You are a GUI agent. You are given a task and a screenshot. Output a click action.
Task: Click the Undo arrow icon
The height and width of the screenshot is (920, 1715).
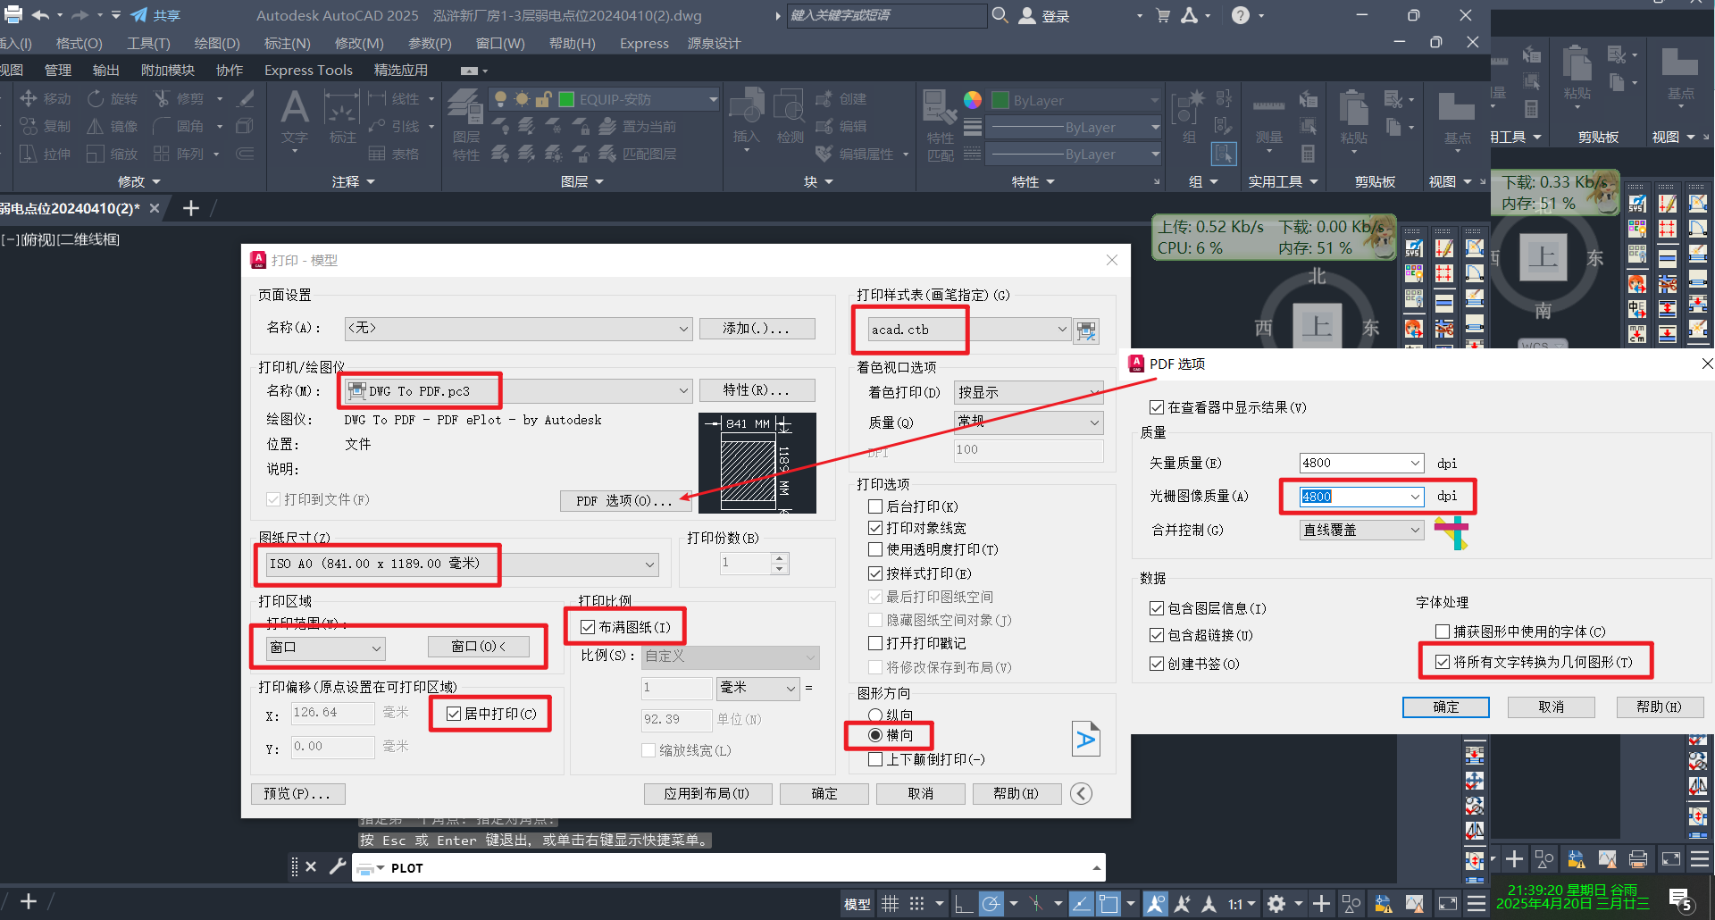tap(40, 15)
